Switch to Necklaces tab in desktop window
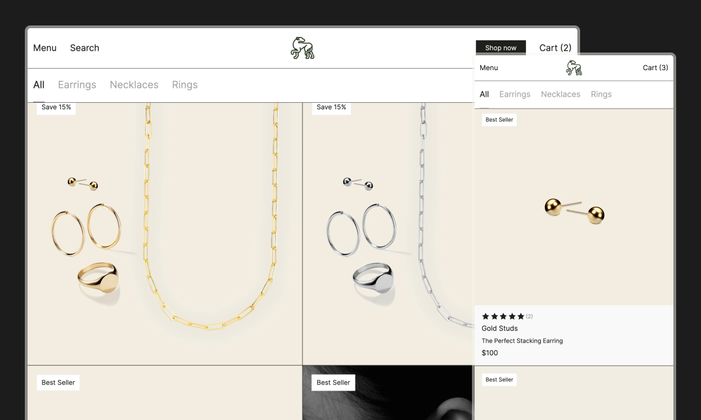This screenshot has height=420, width=701. (x=134, y=85)
